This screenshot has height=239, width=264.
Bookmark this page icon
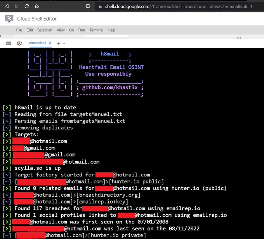pos(88,6)
